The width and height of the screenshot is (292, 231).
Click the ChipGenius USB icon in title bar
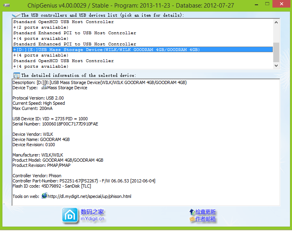pyautogui.click(x=6, y=5)
